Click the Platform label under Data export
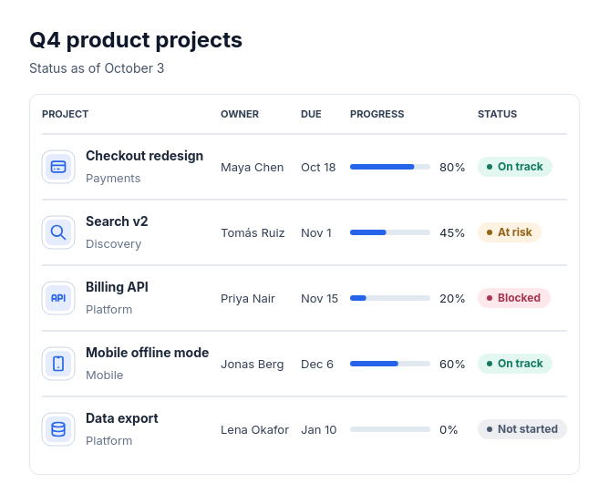Screen dimensions: 609x504 (108, 441)
